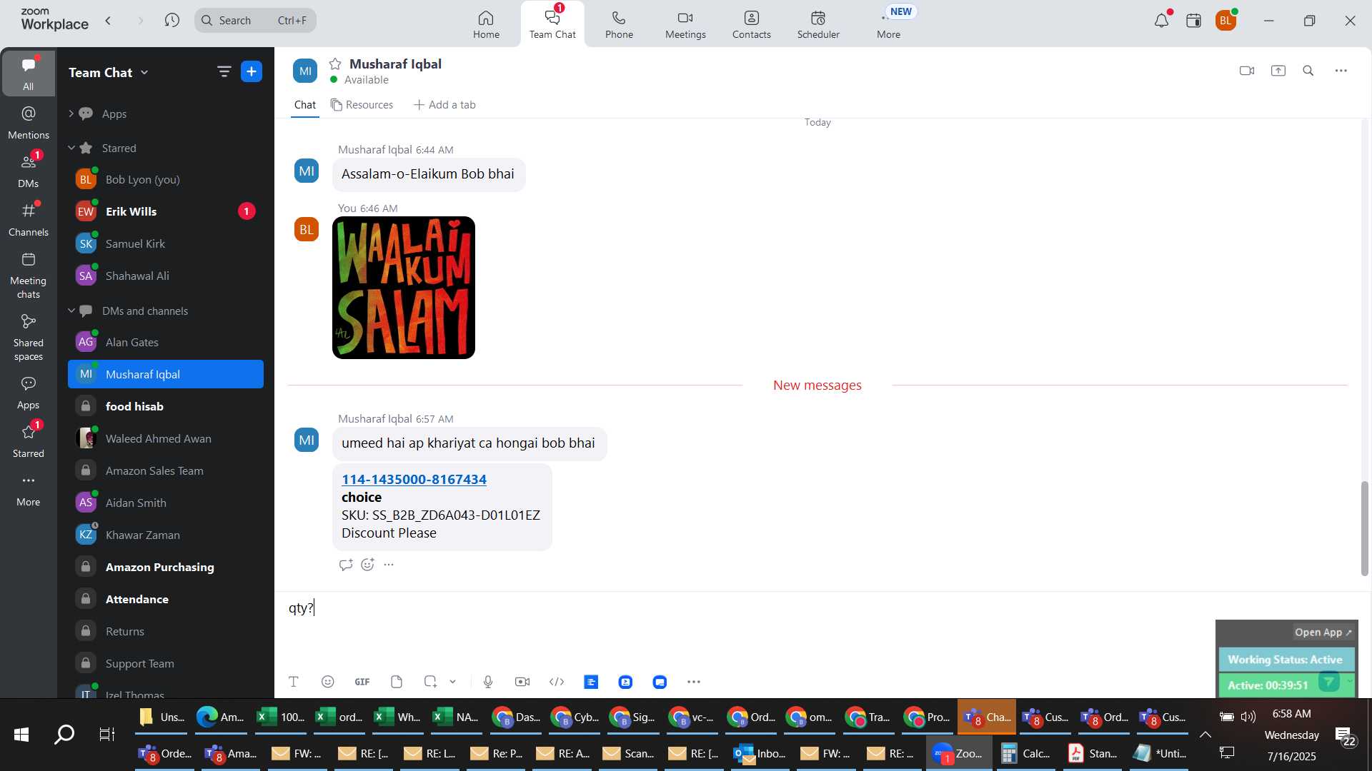The height and width of the screenshot is (771, 1372).
Task: Open the BL profile avatar menu
Action: pos(1226,21)
